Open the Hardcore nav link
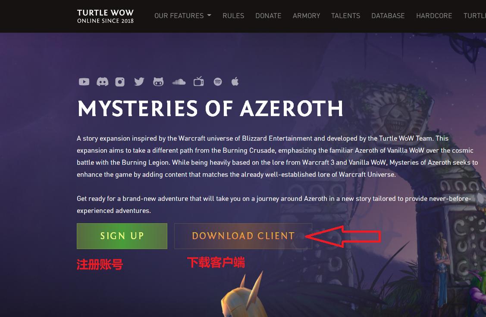 pyautogui.click(x=434, y=15)
